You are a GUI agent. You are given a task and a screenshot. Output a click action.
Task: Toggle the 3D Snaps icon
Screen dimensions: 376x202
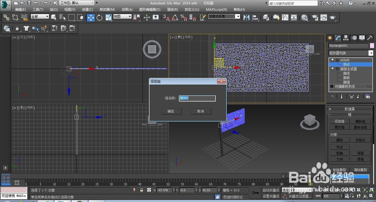(166, 17)
